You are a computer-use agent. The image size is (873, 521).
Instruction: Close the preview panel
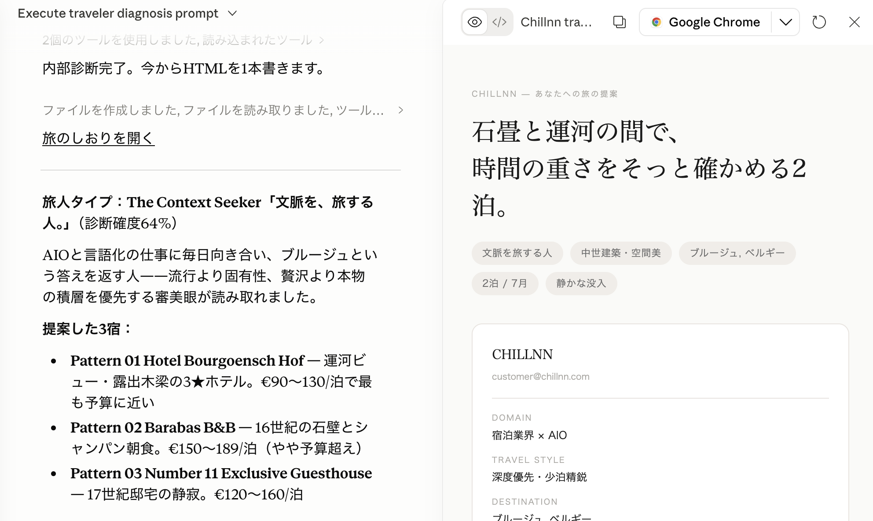pyautogui.click(x=854, y=22)
